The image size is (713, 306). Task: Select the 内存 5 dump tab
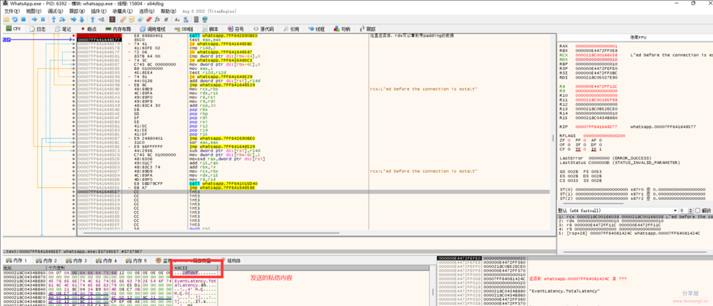coord(136,261)
